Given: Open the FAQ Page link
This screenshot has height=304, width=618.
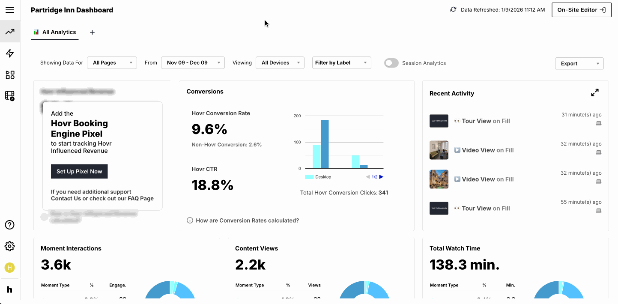Looking at the screenshot, I should coord(140,198).
